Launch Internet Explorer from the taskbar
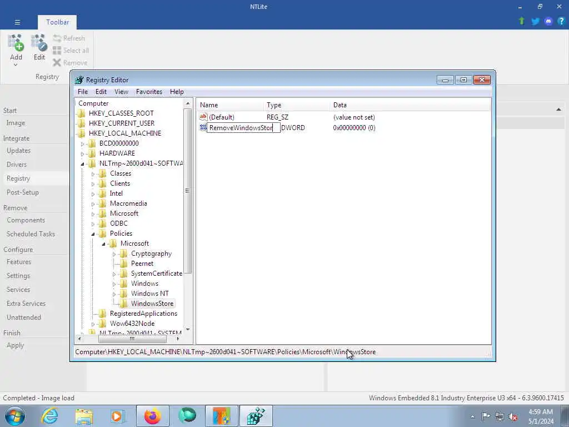The width and height of the screenshot is (569, 427). click(x=49, y=416)
